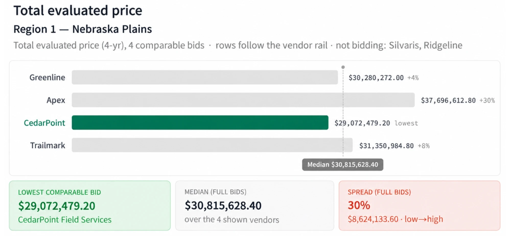Image resolution: width=511 pixels, height=241 pixels.
Task: Click CedarPoint Field Services text
Action: pyautogui.click(x=65, y=220)
